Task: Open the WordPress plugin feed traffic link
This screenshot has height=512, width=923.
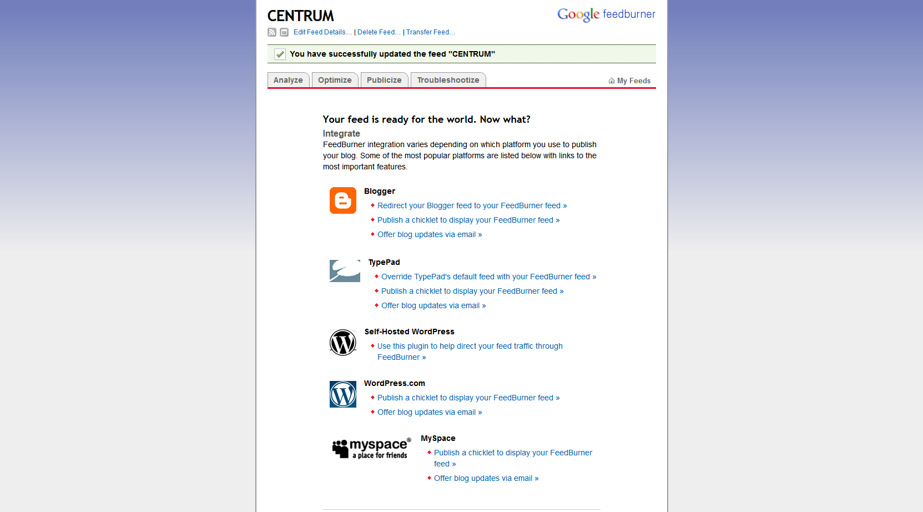Action: tap(470, 352)
